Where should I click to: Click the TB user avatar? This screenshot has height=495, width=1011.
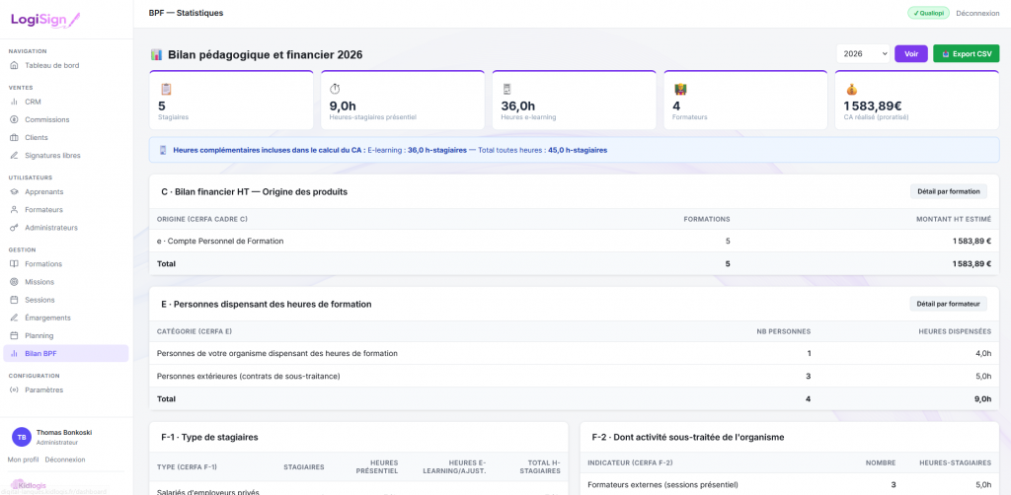22,437
